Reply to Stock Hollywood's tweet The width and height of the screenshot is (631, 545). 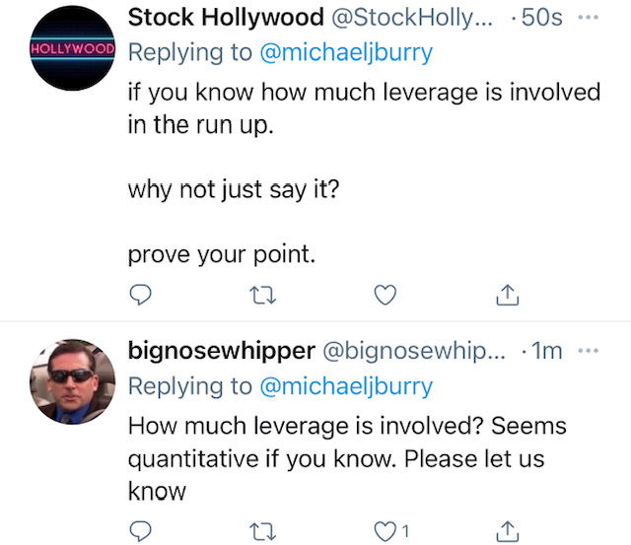pyautogui.click(x=142, y=294)
